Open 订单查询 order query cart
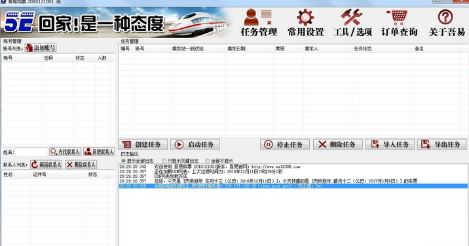The width and height of the screenshot is (469, 246). point(400,23)
